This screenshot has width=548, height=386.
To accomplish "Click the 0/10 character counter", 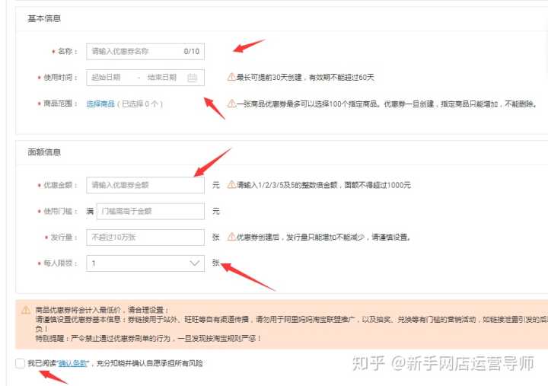I will [192, 52].
